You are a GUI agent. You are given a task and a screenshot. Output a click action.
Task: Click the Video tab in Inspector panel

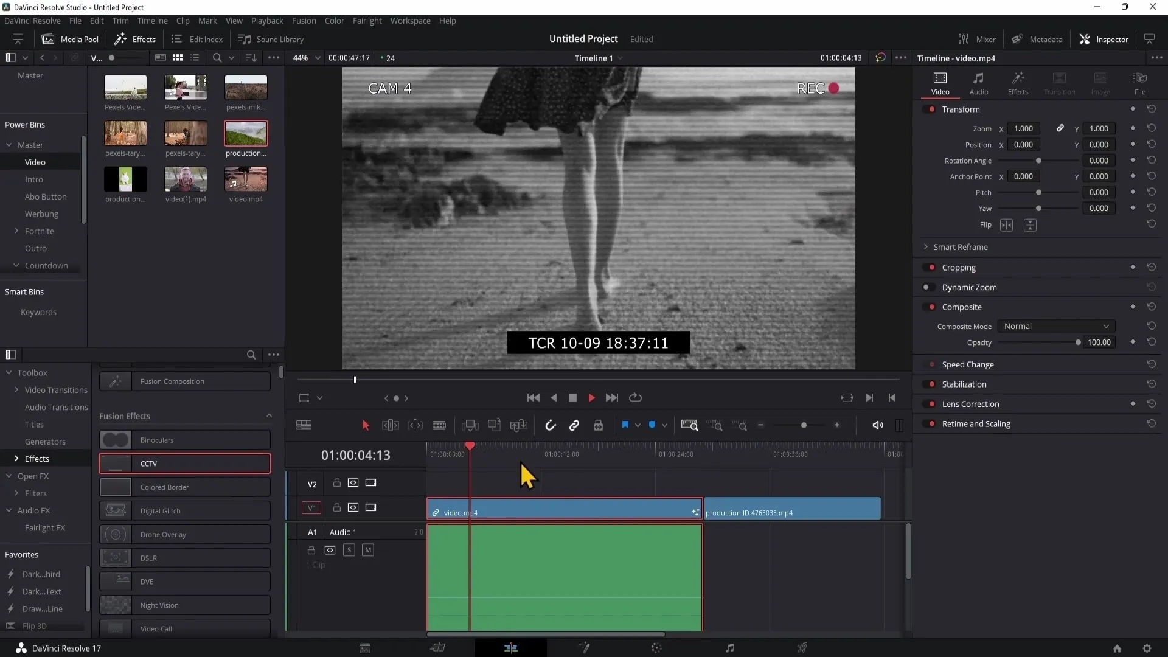click(940, 83)
